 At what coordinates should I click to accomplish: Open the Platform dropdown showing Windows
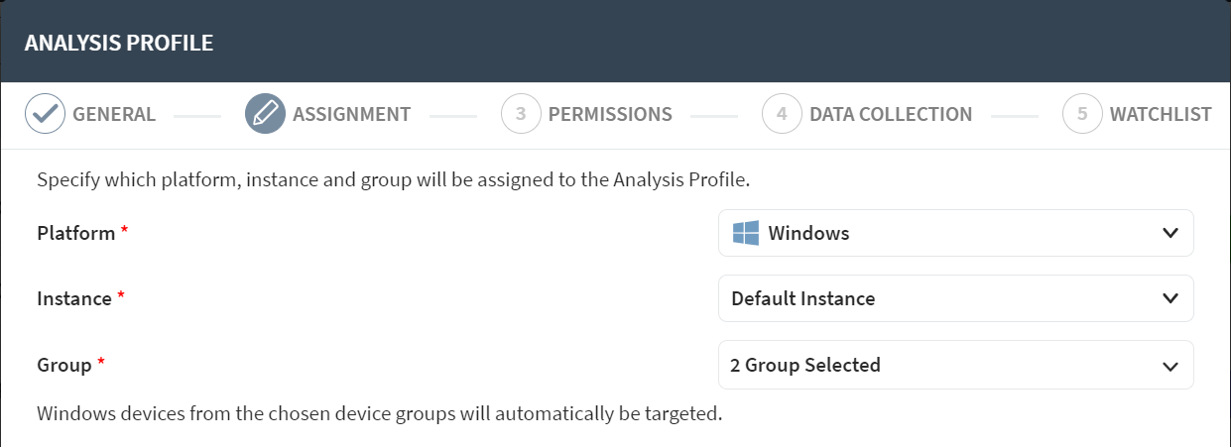[955, 234]
